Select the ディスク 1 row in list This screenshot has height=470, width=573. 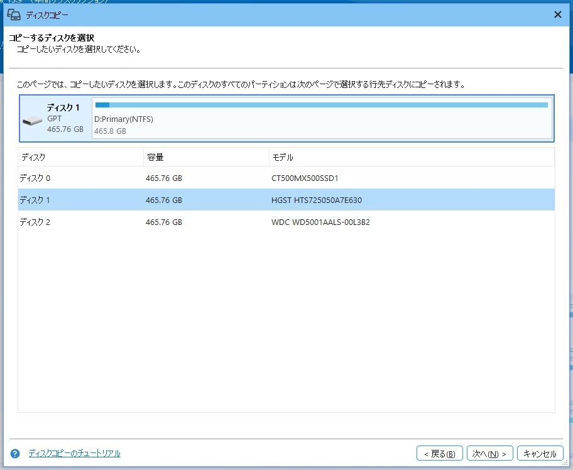(286, 200)
